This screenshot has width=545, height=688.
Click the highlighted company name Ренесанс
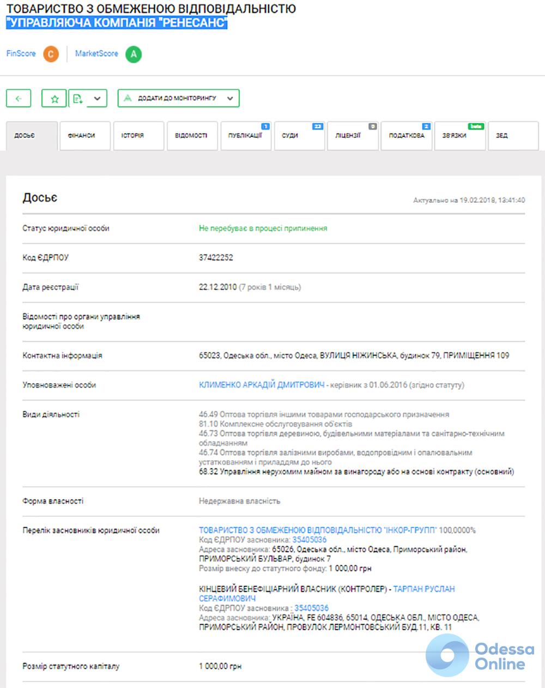[x=117, y=23]
